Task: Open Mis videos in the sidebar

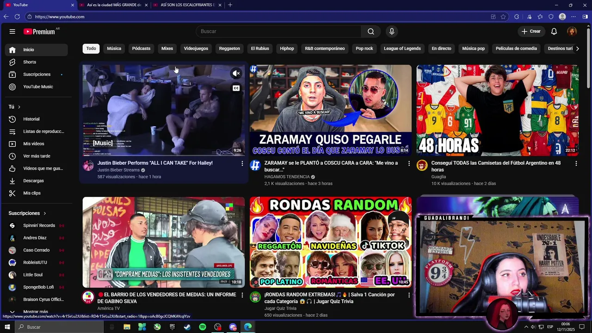Action: 36,144
